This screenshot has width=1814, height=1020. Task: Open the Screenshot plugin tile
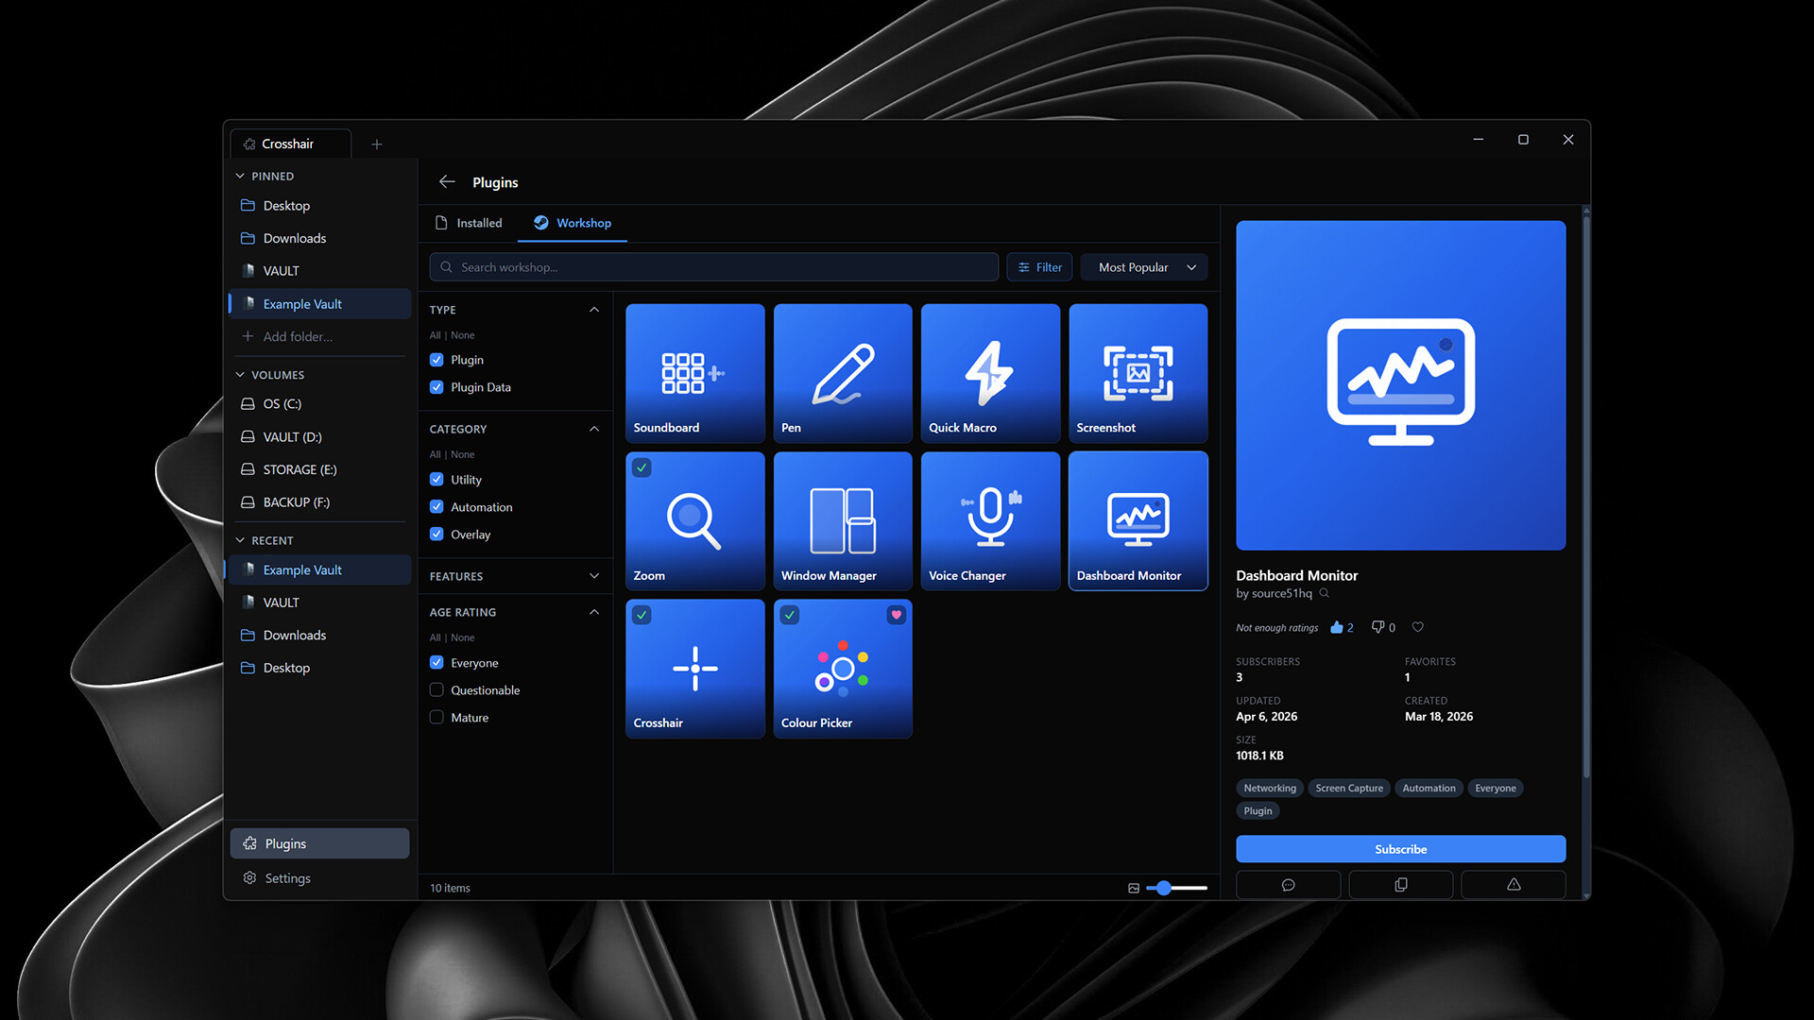[1138, 373]
